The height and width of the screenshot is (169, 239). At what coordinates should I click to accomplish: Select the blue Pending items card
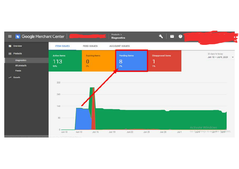click(131, 61)
